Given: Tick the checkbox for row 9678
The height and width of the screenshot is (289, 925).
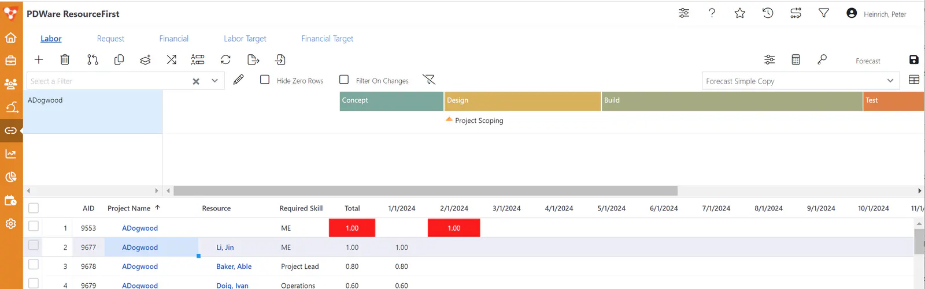Looking at the screenshot, I should pos(34,264).
